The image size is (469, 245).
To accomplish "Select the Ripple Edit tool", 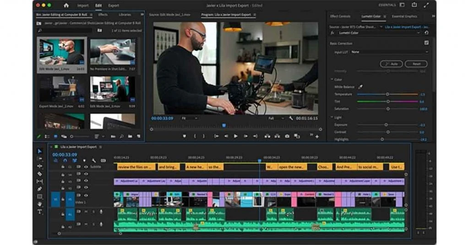I will 39,166.
